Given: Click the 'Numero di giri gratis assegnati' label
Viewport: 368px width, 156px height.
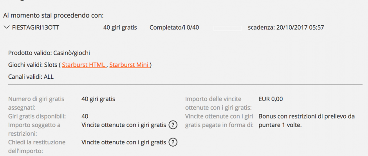Looking at the screenshot, I should tap(36, 103).
